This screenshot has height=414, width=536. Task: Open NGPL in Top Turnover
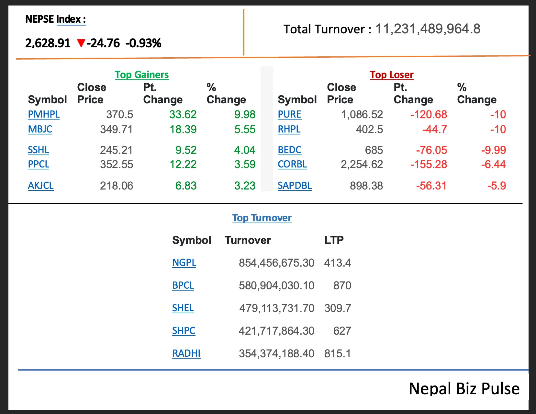pyautogui.click(x=184, y=262)
